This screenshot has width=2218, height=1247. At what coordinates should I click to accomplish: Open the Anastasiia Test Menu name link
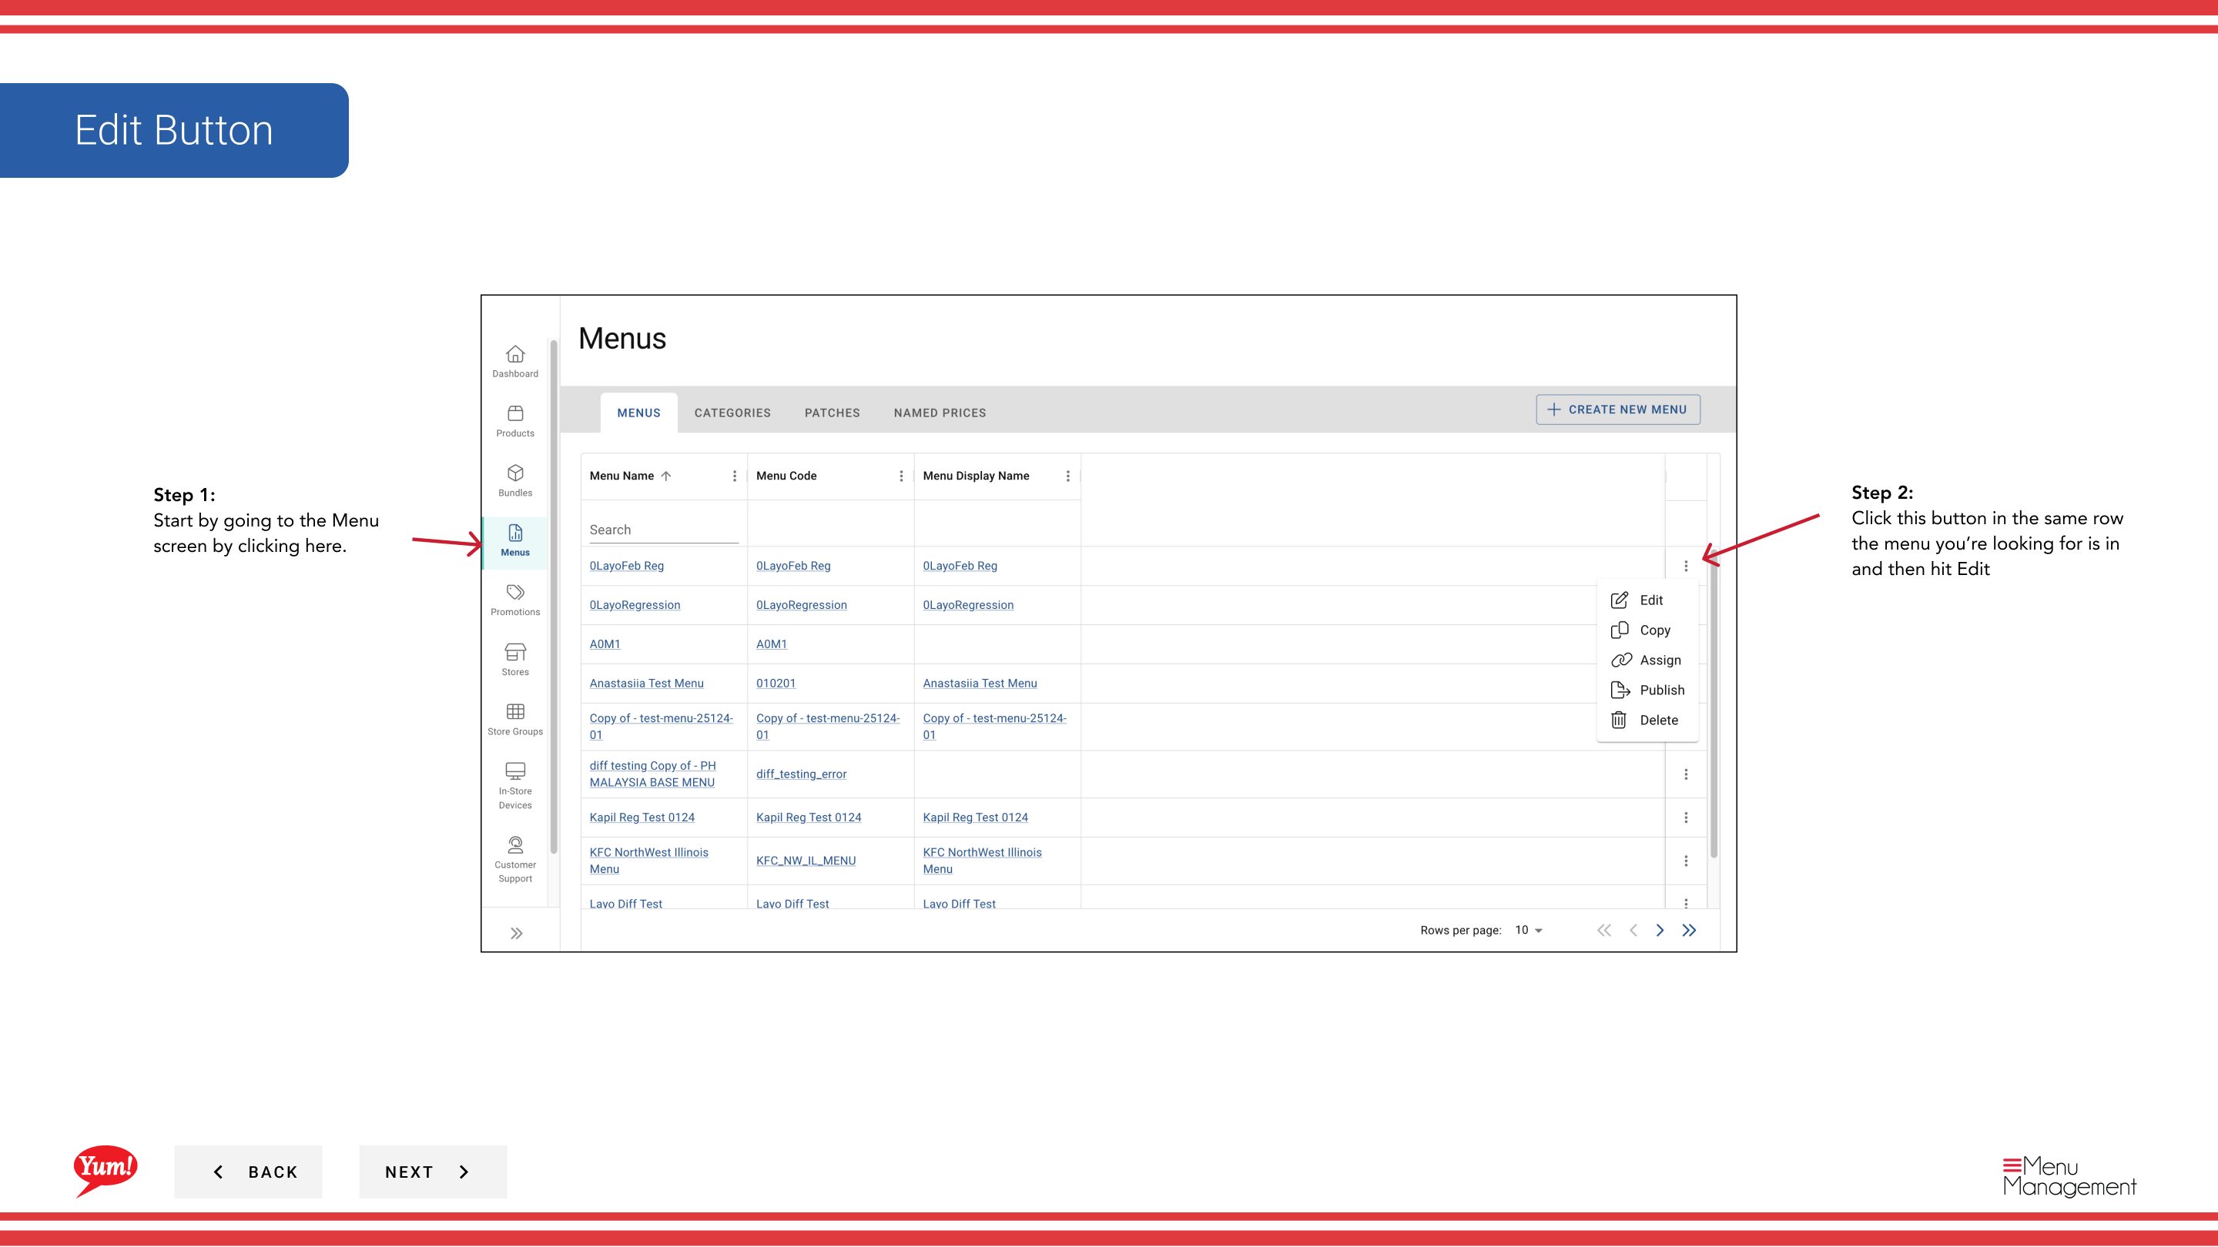(647, 684)
